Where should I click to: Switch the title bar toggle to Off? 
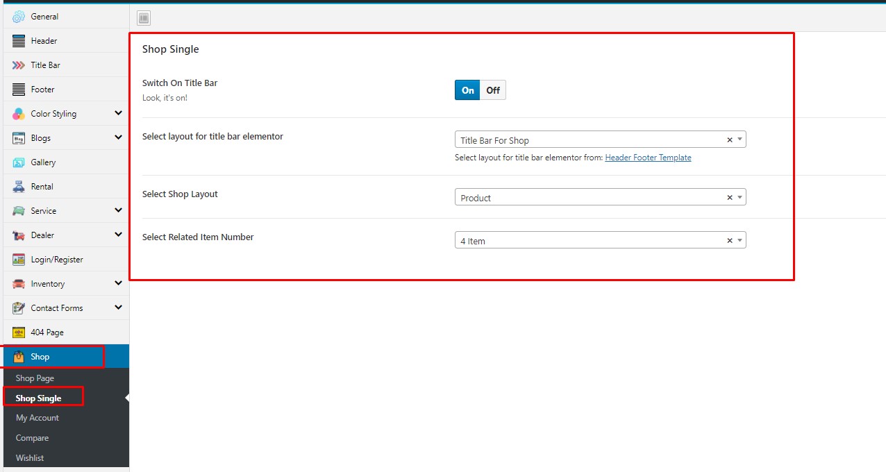click(x=493, y=90)
